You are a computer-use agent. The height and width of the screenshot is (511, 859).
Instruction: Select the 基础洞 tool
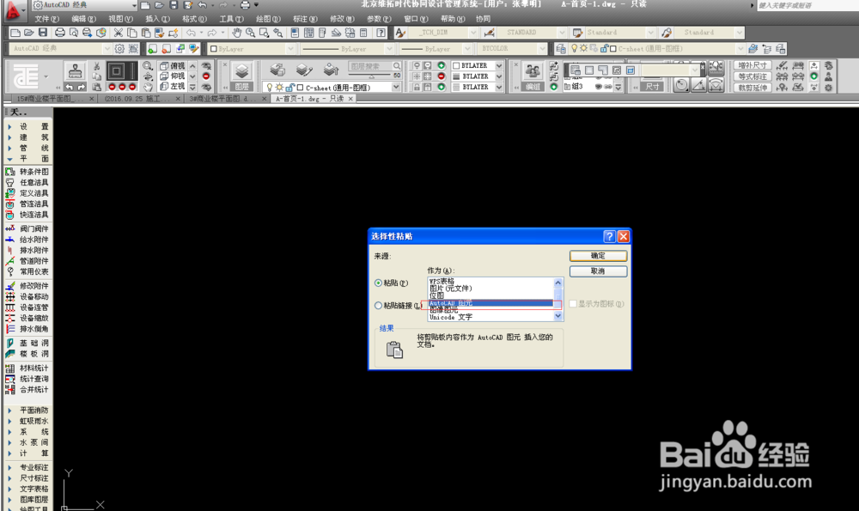click(28, 344)
